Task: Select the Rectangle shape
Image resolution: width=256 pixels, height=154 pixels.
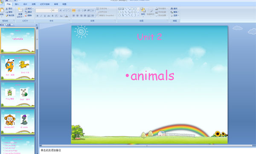Action: 132,9
